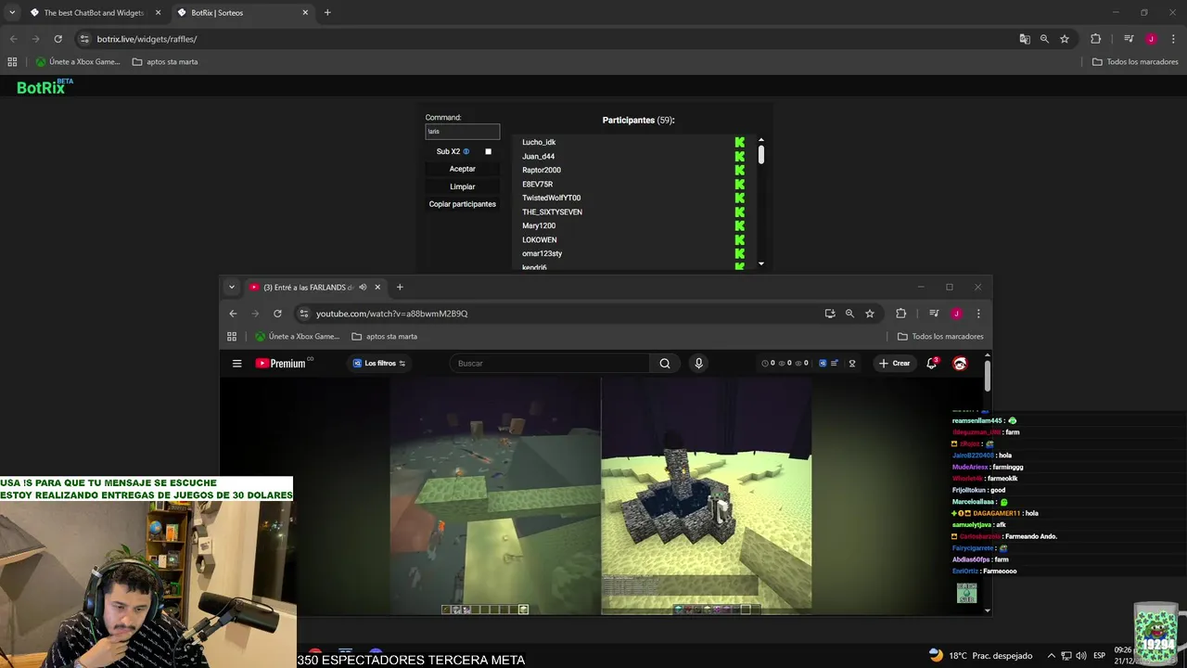Close the BotRix | Sorteos tab
1187x668 pixels.
pyautogui.click(x=305, y=13)
